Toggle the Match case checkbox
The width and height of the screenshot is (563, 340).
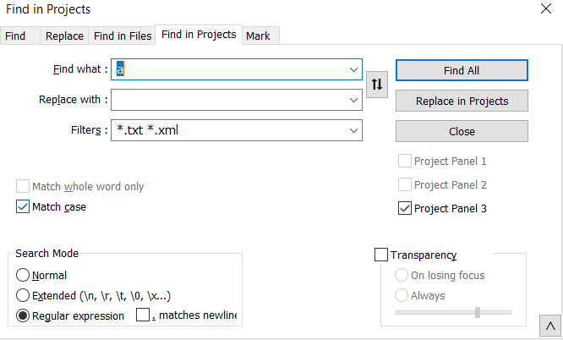pyautogui.click(x=23, y=207)
